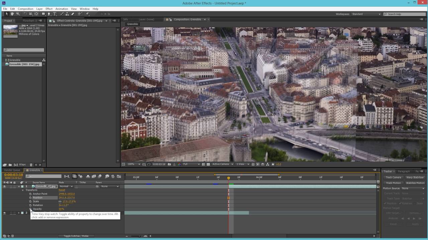Toggle Scale constrain proportions link

[60, 201]
